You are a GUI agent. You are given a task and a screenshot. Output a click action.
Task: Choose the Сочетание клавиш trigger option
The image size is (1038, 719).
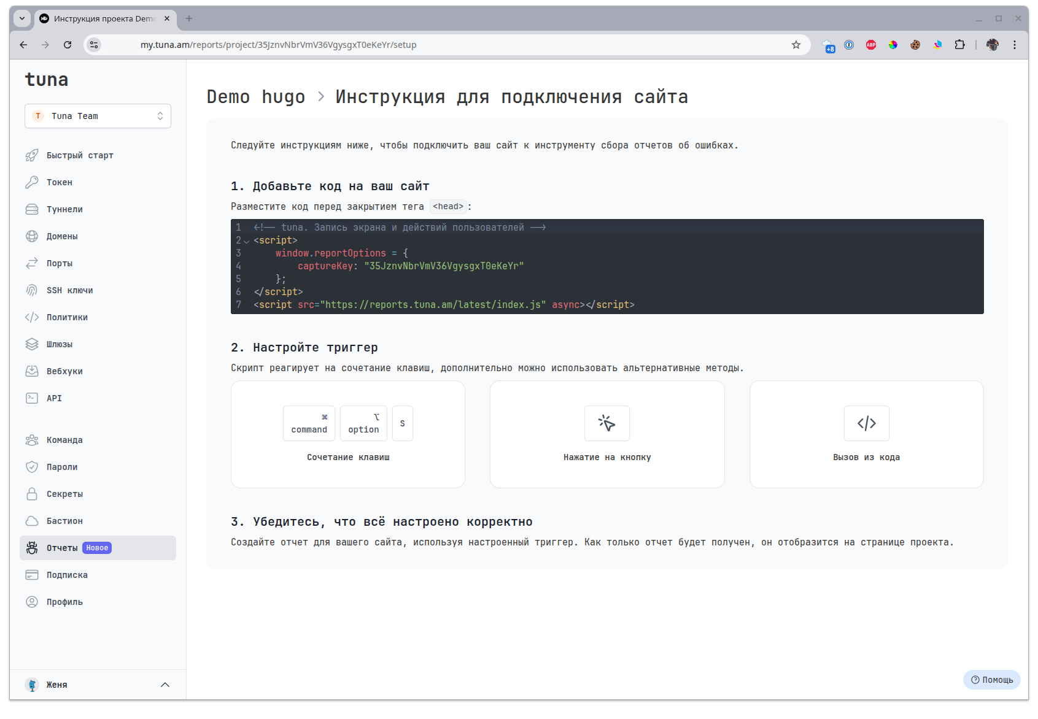(x=348, y=434)
